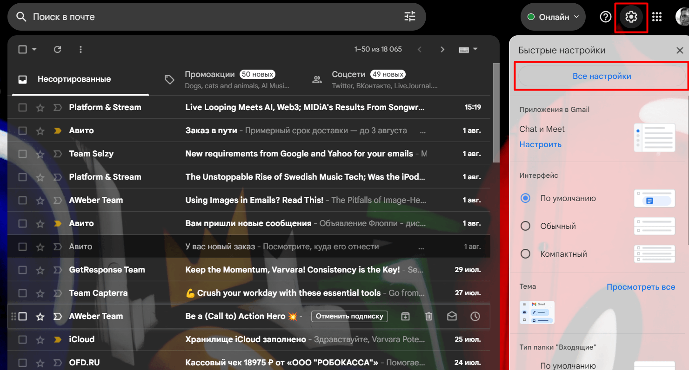Go to the newer messages page

click(x=420, y=49)
